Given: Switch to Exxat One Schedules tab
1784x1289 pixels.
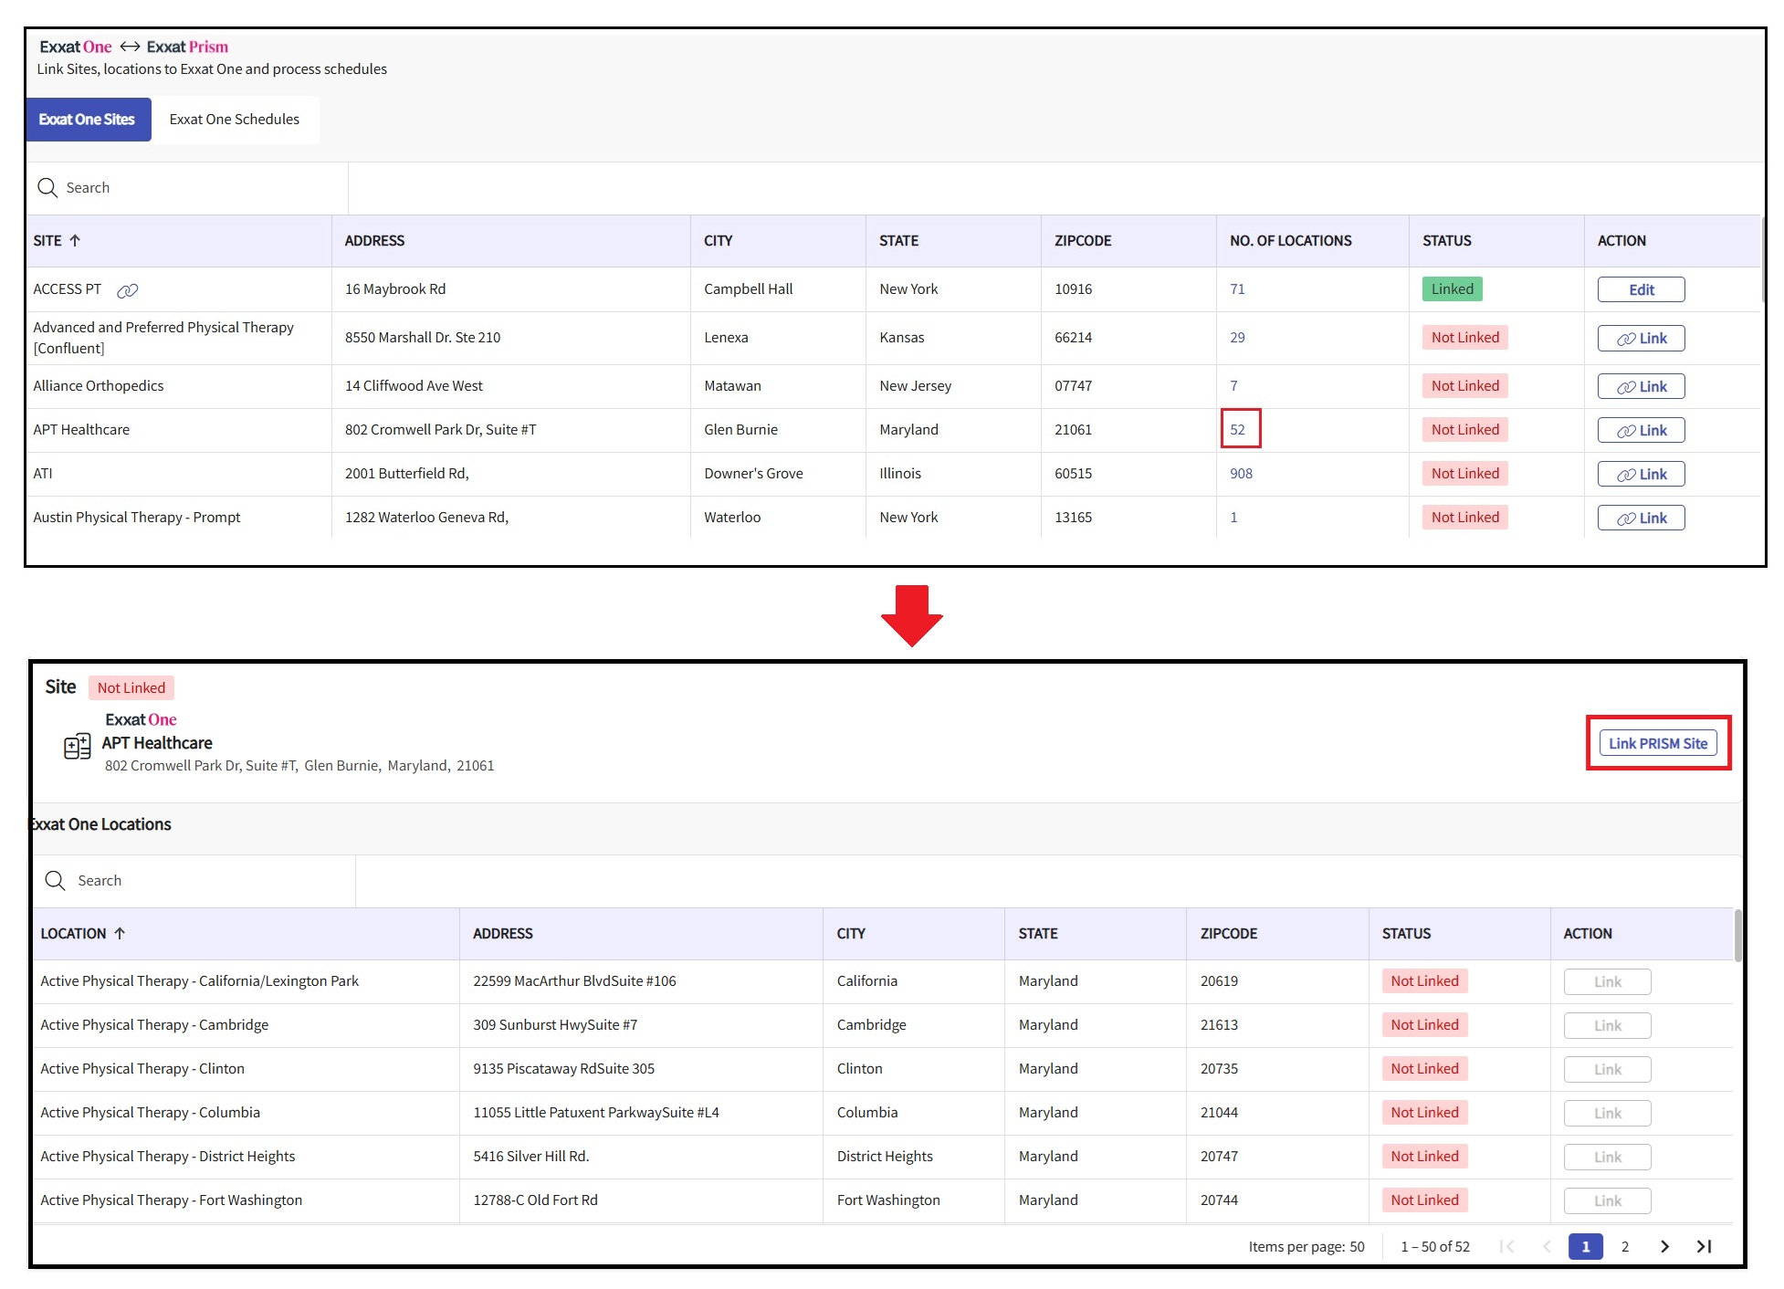Looking at the screenshot, I should pyautogui.click(x=235, y=120).
